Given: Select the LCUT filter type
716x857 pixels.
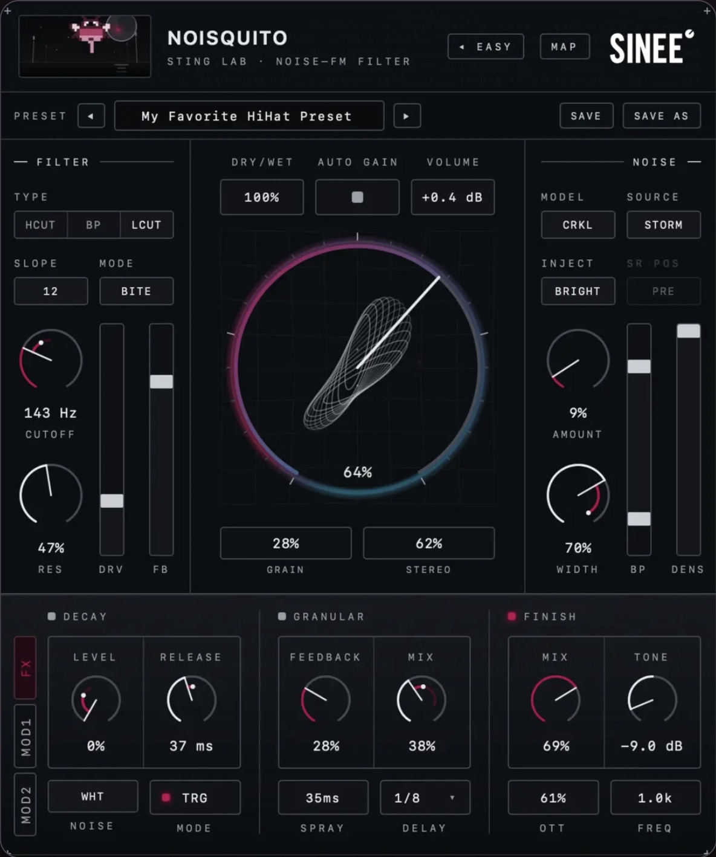Looking at the screenshot, I should (x=147, y=225).
